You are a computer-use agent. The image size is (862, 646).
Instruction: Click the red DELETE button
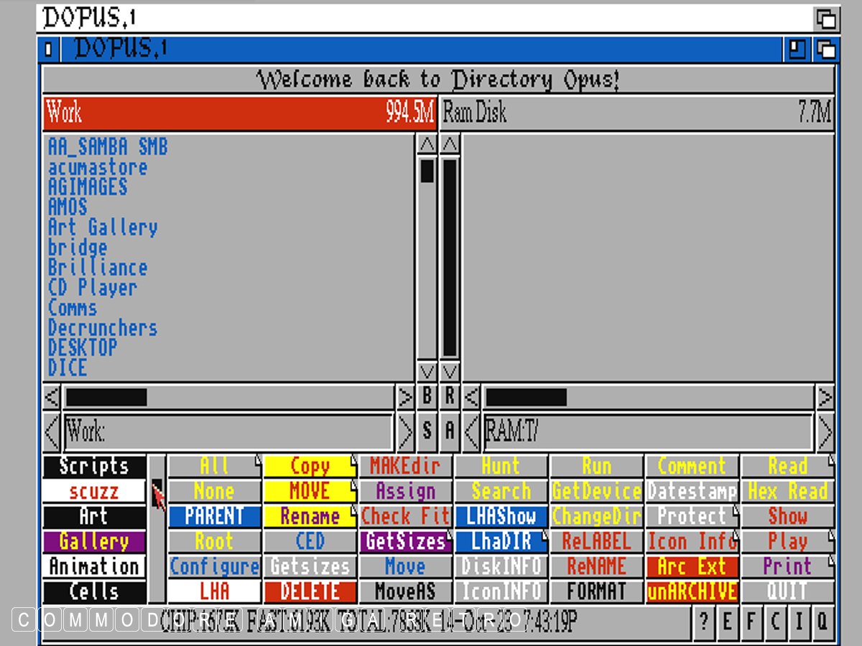tap(310, 591)
